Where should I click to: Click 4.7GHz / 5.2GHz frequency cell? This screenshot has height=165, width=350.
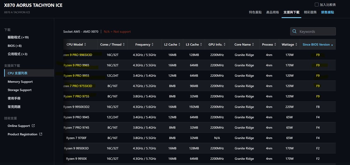pos(144,86)
